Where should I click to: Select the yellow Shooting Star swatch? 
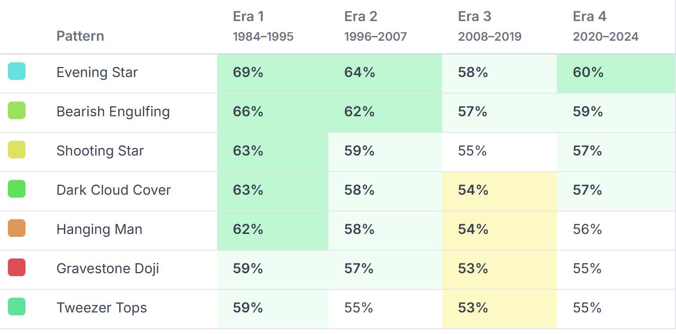[17, 150]
